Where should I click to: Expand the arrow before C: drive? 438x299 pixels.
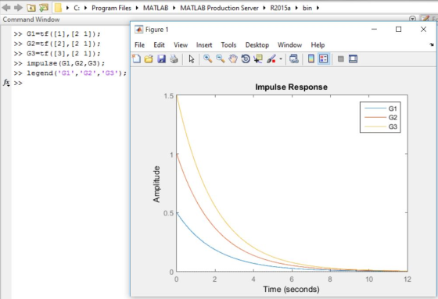tap(67, 8)
